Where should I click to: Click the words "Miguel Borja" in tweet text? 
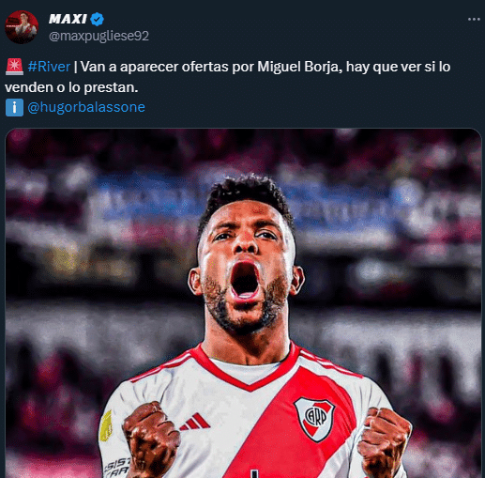(298, 67)
